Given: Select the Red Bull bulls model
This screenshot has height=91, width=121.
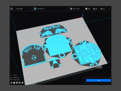Looking at the screenshot, I should coord(54,31).
